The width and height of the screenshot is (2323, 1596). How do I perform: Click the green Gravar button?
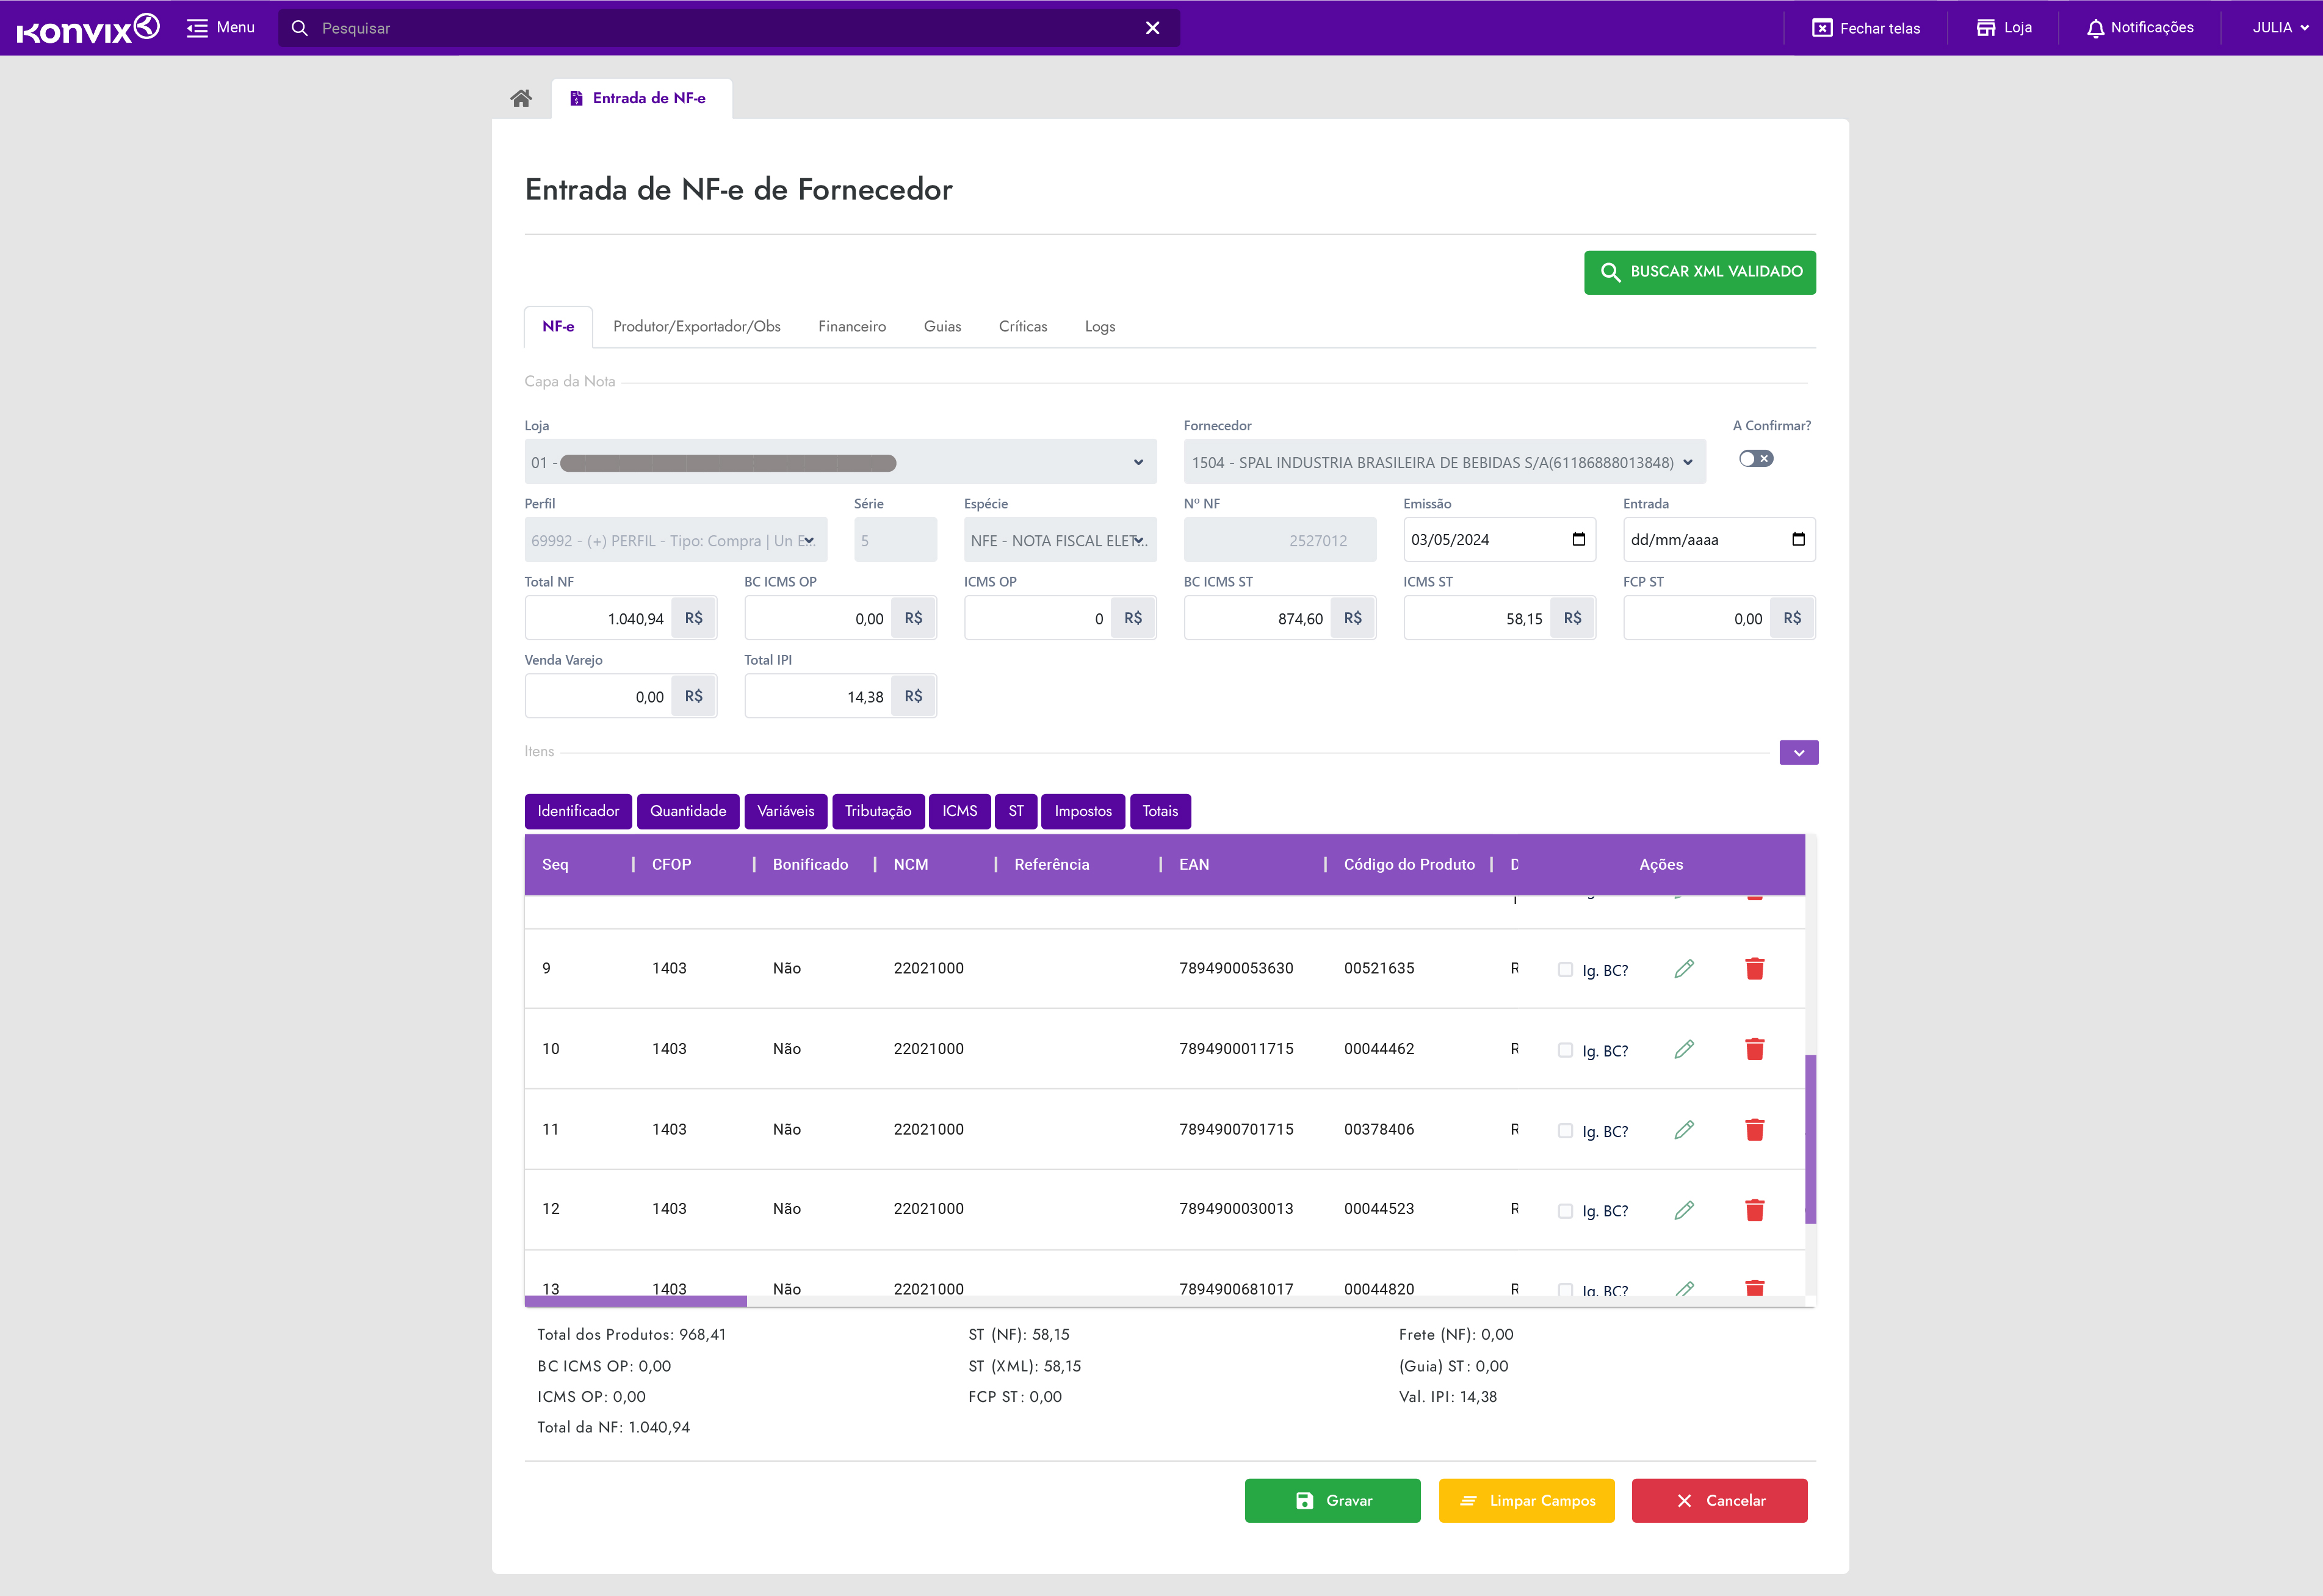1332,1500
